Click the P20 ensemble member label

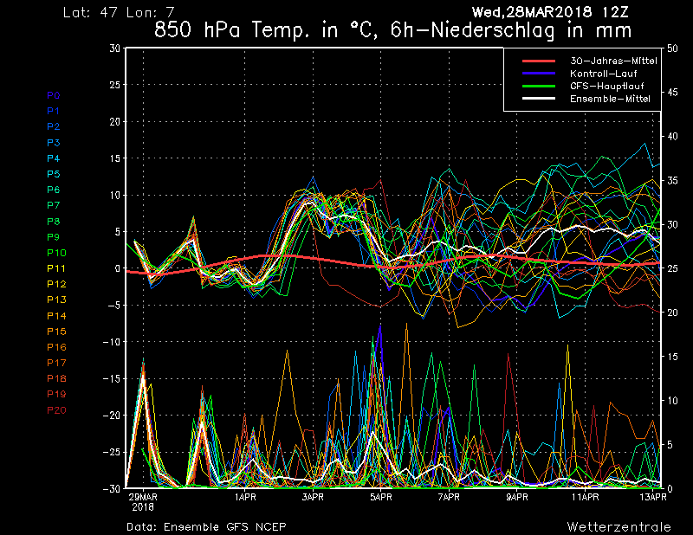point(56,410)
